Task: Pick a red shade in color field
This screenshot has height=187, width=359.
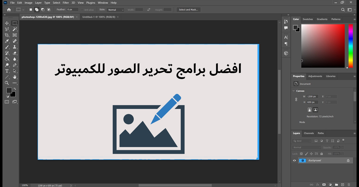Action: coord(323,46)
